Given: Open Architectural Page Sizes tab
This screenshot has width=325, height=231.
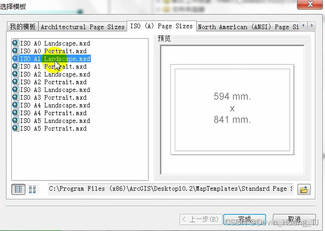Looking at the screenshot, I should [83, 27].
